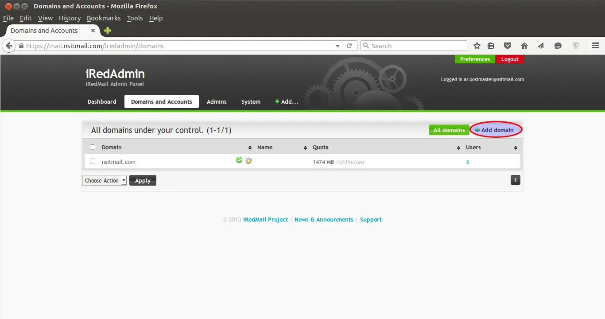Click the shield icon in toolbar

coord(576,46)
